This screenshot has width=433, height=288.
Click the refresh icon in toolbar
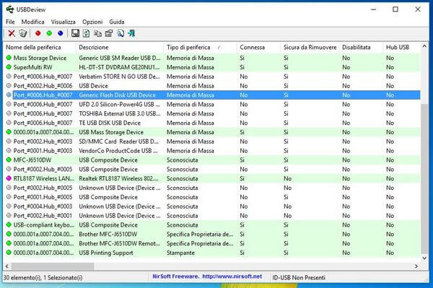coord(86,33)
